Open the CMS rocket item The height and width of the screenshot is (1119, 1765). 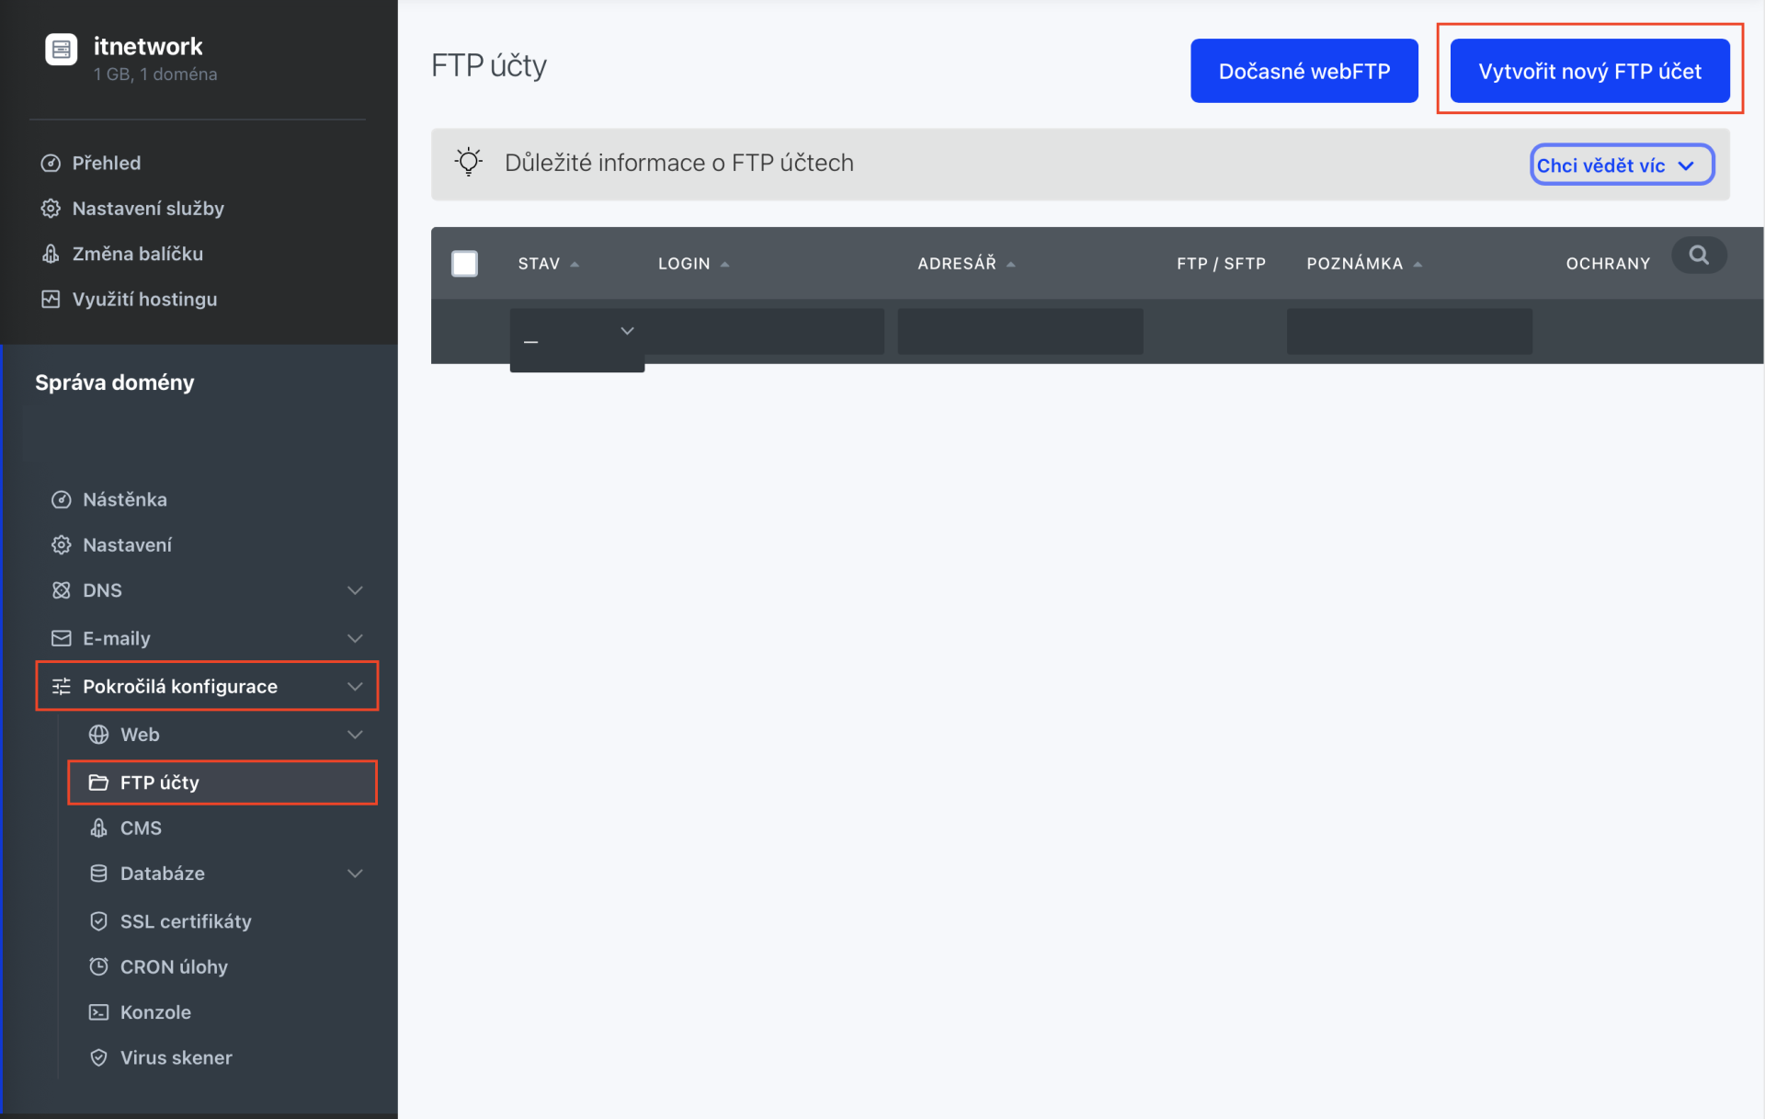pos(141,828)
